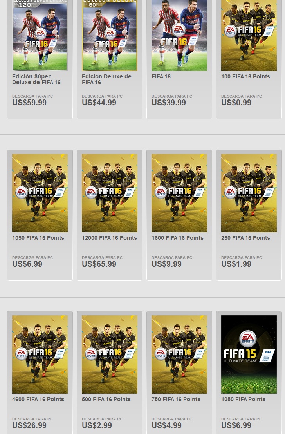
Task: Click the FIFA 16 product title
Action: 161,76
